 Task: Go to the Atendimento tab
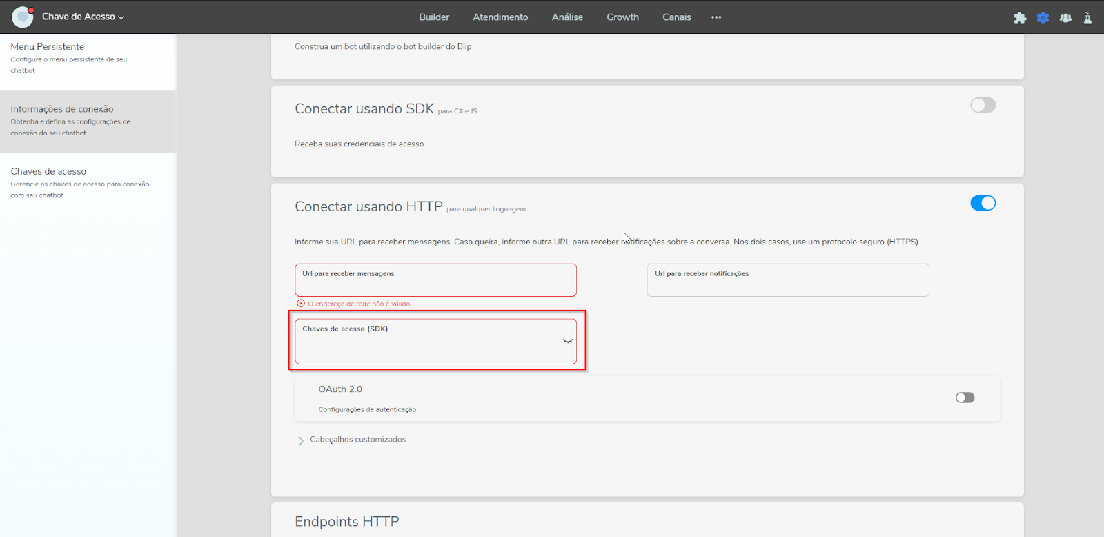(x=500, y=17)
